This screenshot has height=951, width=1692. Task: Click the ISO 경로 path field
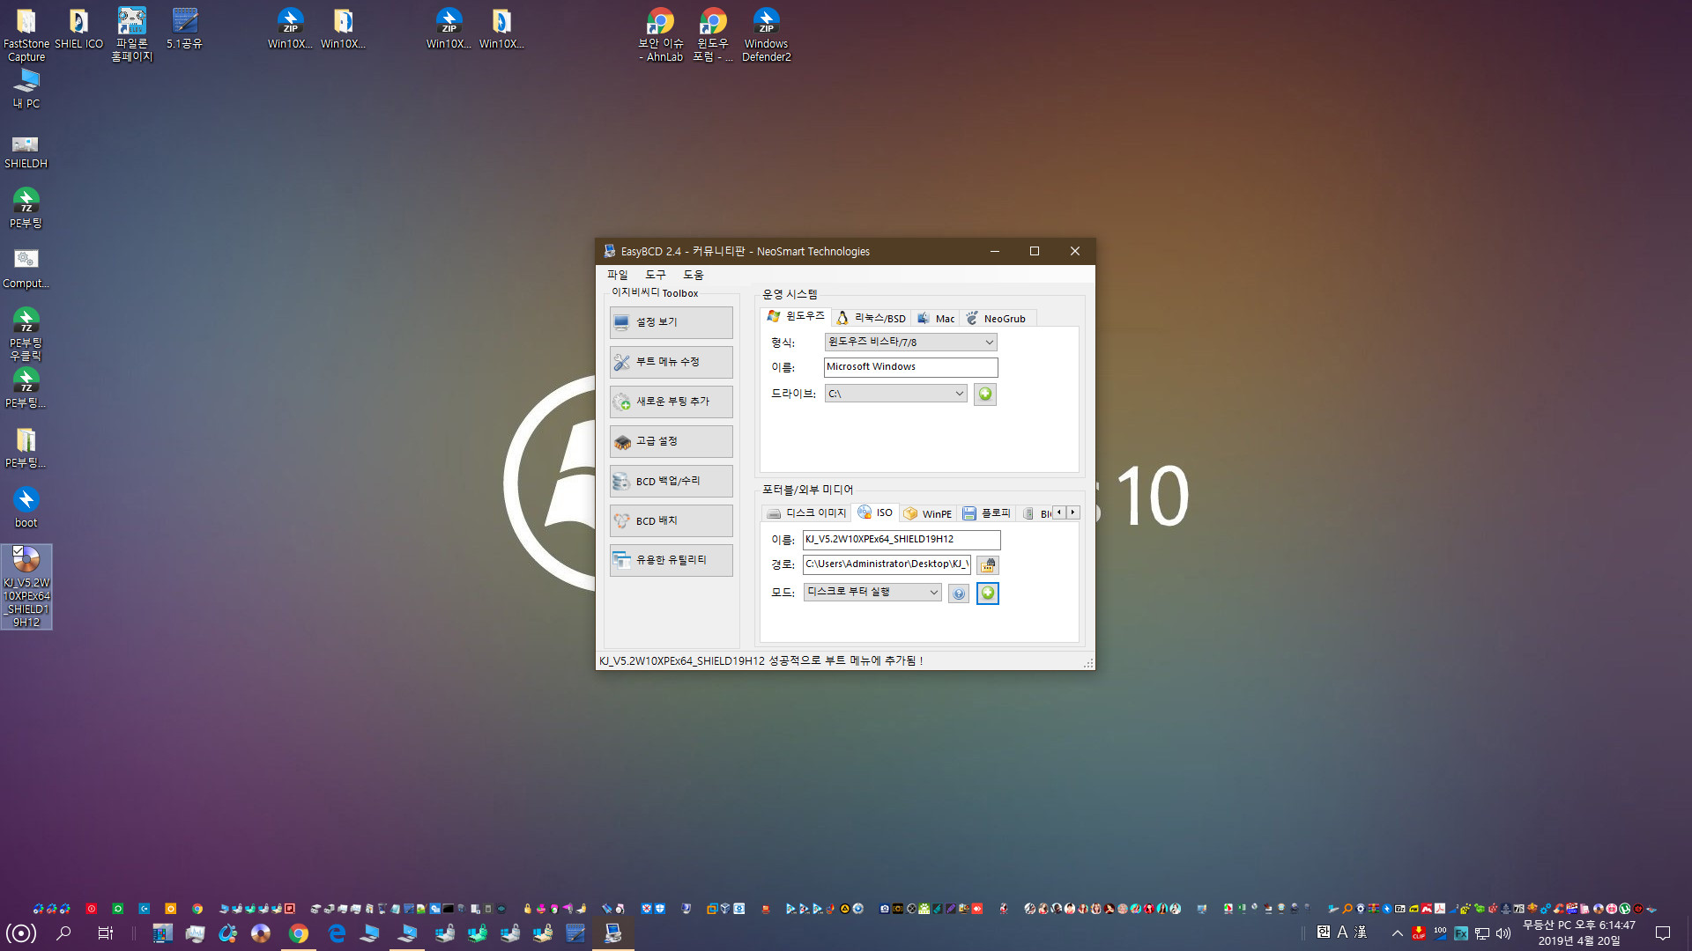[x=887, y=564]
